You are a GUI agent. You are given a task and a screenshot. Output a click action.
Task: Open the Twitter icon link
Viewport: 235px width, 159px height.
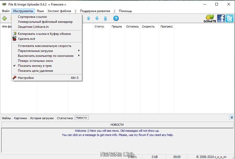229,19
